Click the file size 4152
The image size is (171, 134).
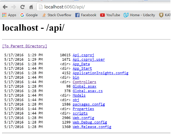pyautogui.click(x=66, y=73)
